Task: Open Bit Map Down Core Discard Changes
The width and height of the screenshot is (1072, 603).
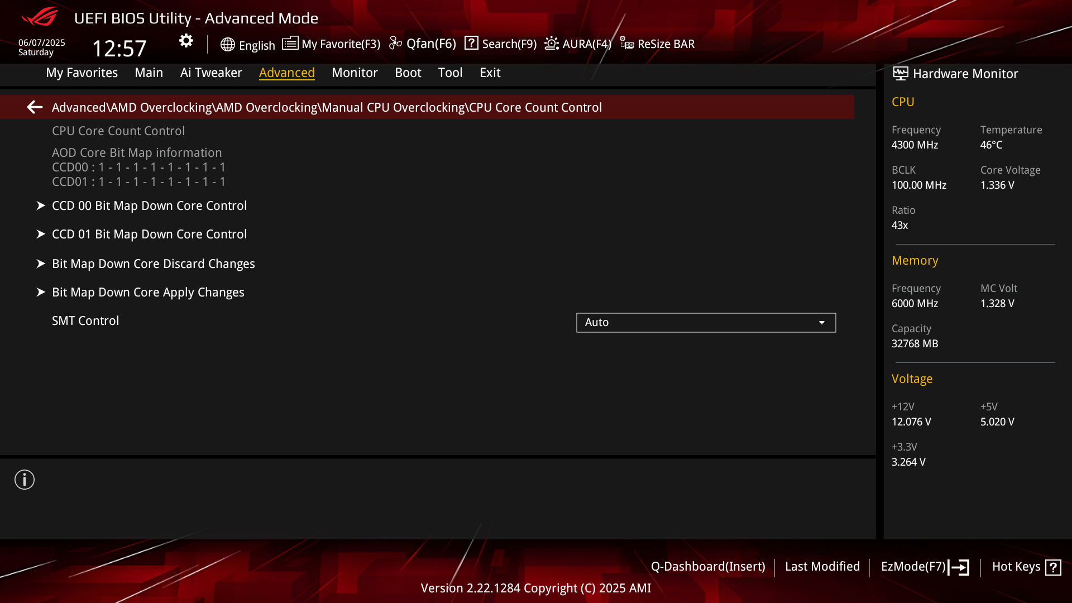Action: (154, 264)
